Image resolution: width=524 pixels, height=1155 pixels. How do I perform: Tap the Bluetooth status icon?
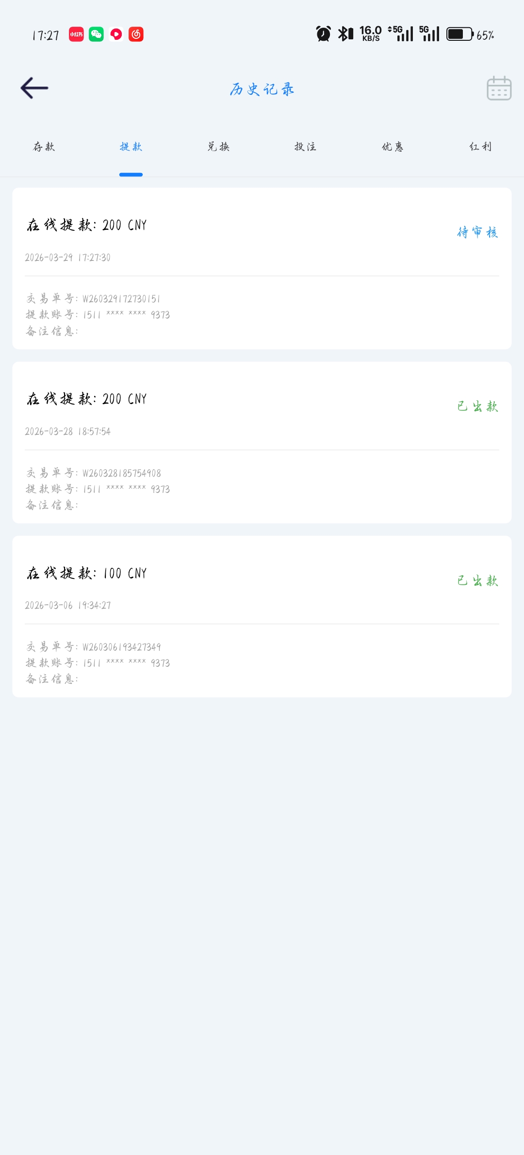(x=345, y=34)
